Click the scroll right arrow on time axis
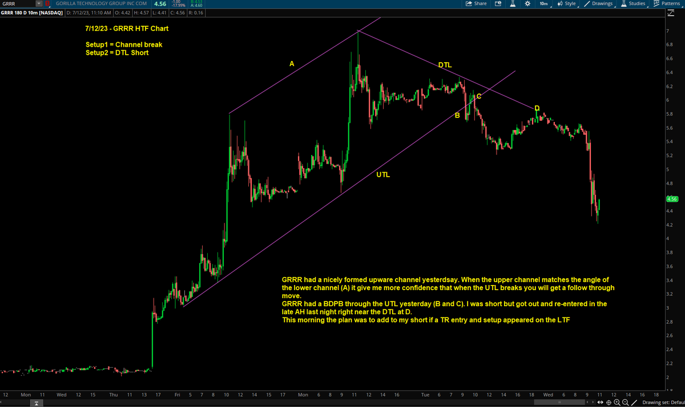This screenshot has height=407, width=685. click(592, 402)
